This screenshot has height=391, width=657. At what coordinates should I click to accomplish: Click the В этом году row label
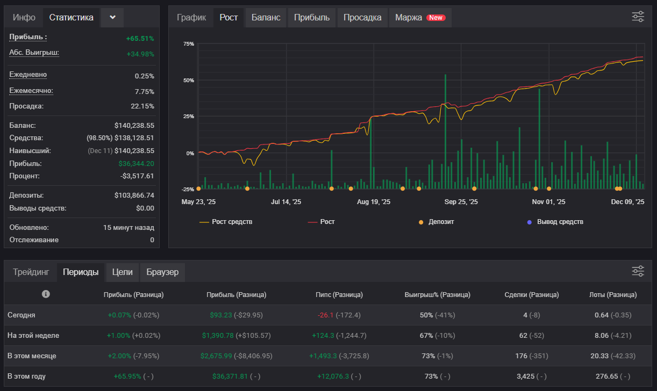(x=26, y=376)
